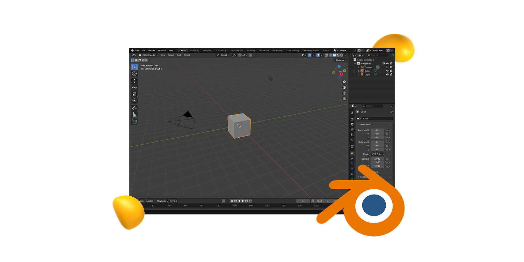Open the XYZ Euler rotation mode dropdown

[x=377, y=154]
